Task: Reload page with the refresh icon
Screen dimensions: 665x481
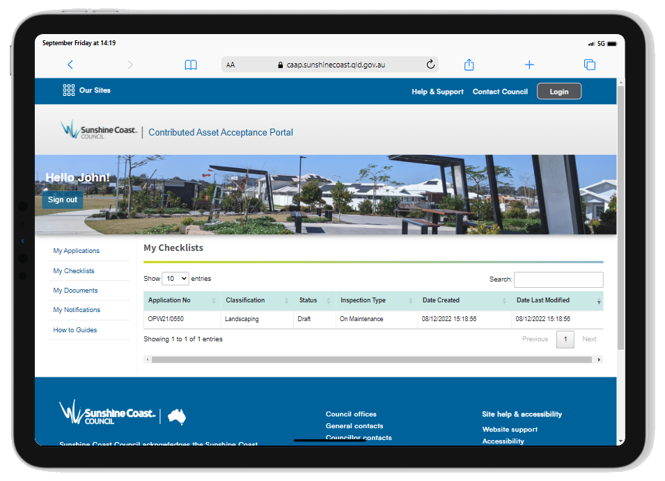Action: coord(430,65)
